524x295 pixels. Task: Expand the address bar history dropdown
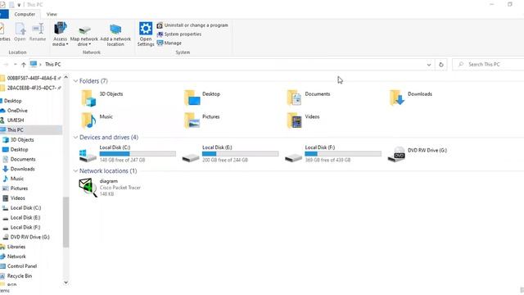click(429, 65)
